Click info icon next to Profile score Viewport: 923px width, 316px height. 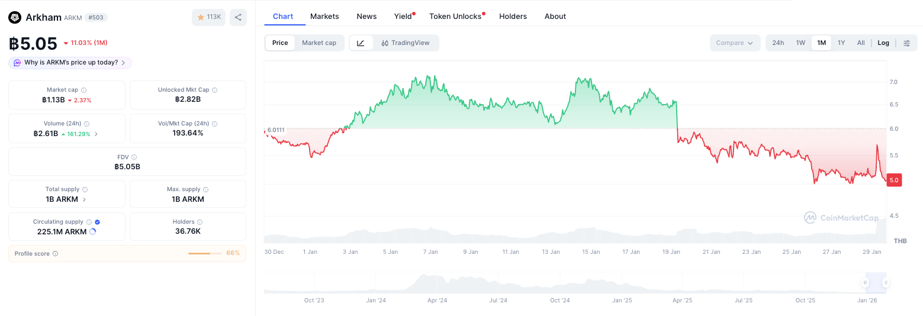pyautogui.click(x=55, y=253)
